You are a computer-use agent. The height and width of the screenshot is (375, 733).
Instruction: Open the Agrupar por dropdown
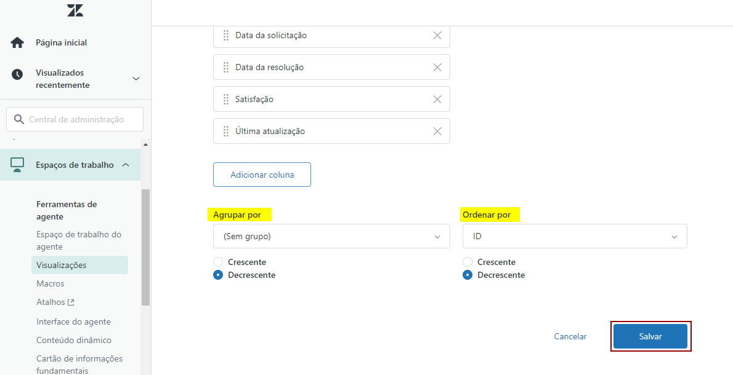pos(331,236)
